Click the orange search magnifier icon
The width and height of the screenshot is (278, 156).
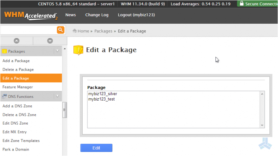pos(60,30)
